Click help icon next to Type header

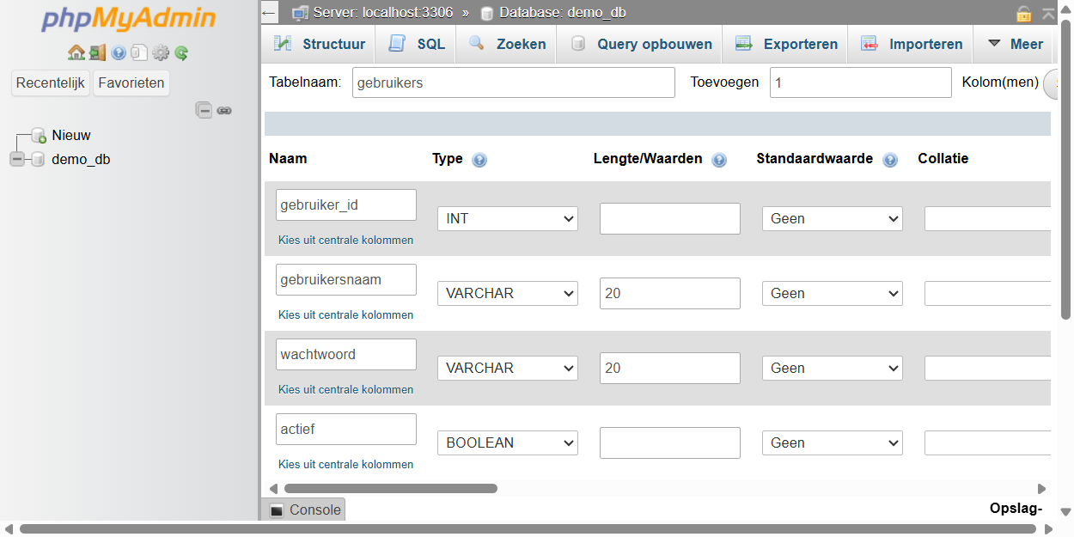click(479, 160)
